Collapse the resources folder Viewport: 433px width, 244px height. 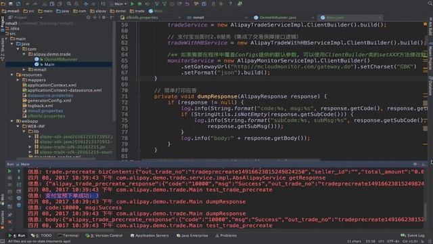coord(12,75)
